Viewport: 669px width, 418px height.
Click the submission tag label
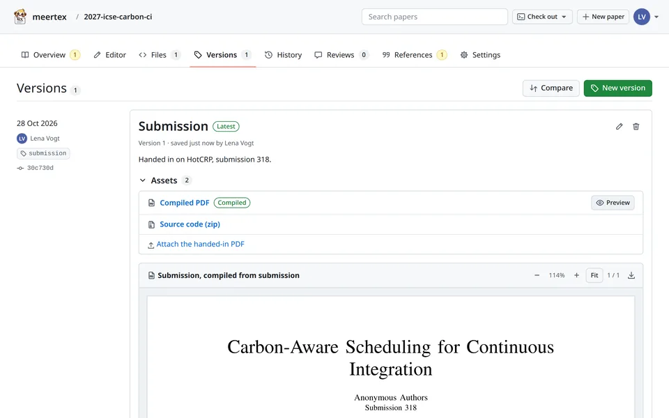43,153
